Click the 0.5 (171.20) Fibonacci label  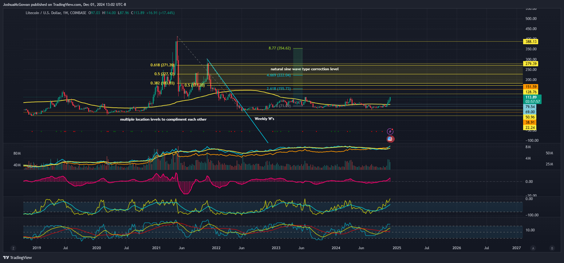(195, 85)
